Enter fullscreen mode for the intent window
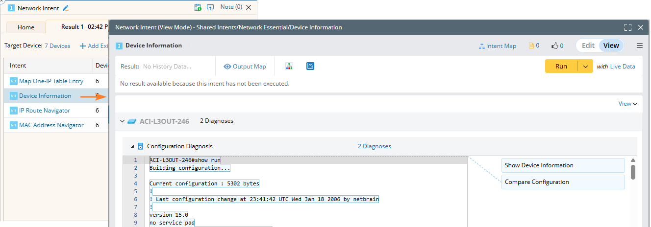 [627, 27]
